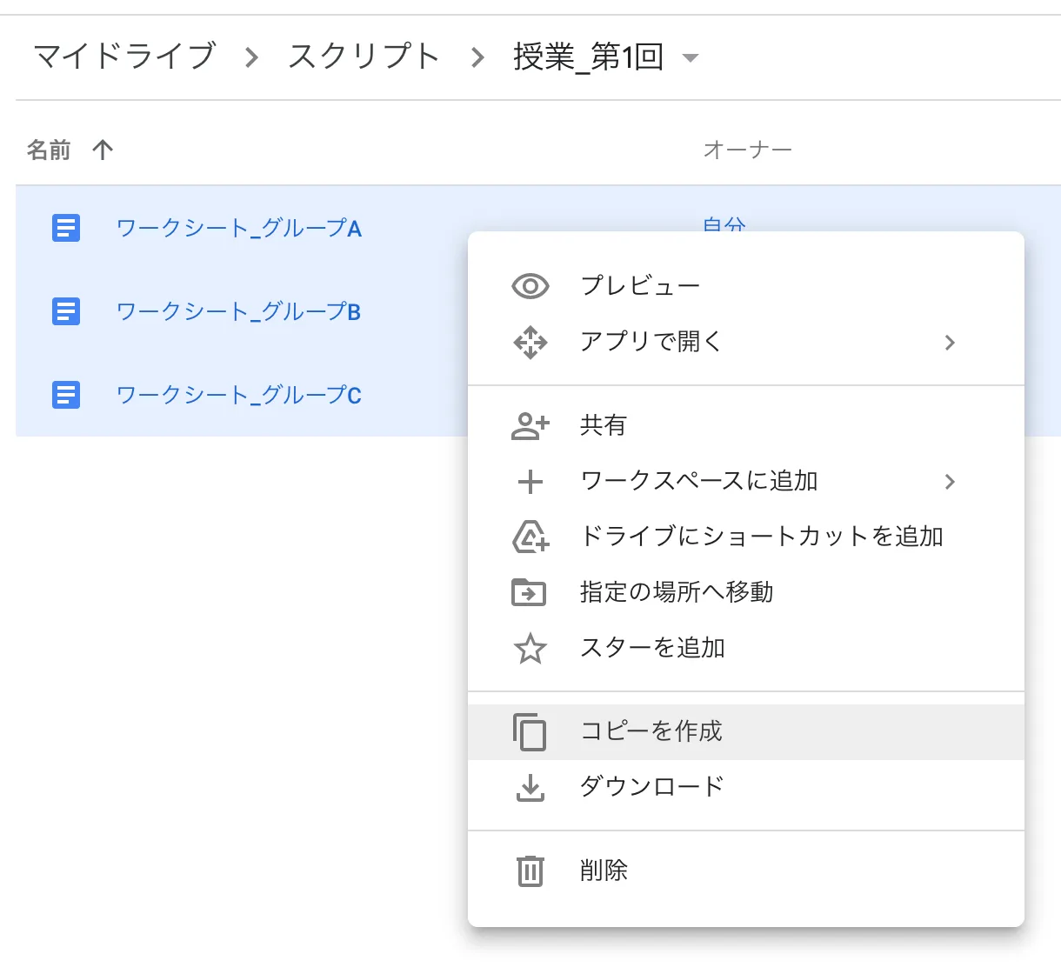Click document icon of ワークシート_グループA
Image resolution: width=1061 pixels, height=974 pixels.
[66, 229]
